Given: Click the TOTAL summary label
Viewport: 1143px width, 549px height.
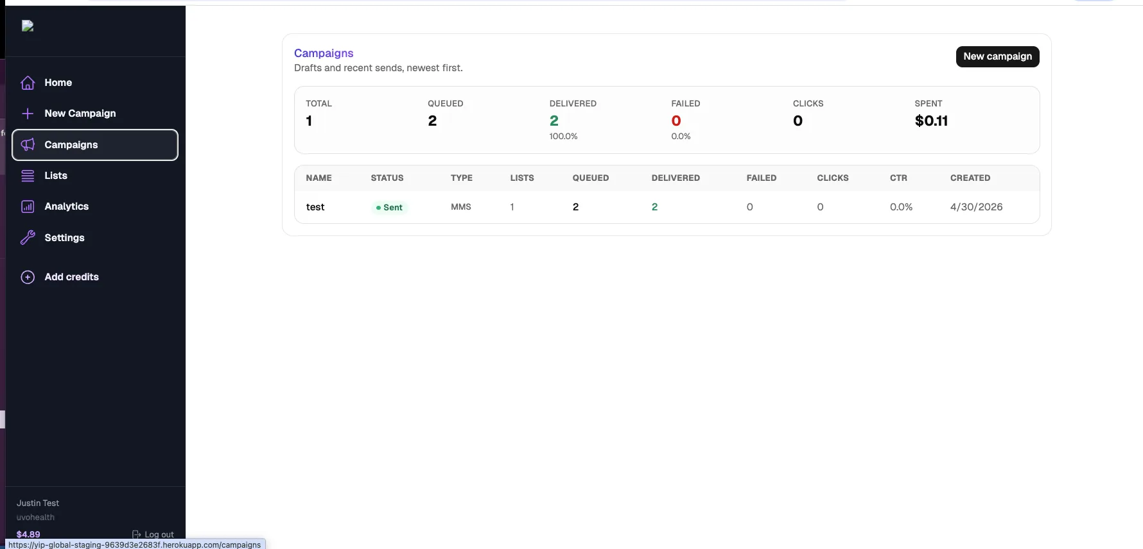Looking at the screenshot, I should pyautogui.click(x=318, y=103).
